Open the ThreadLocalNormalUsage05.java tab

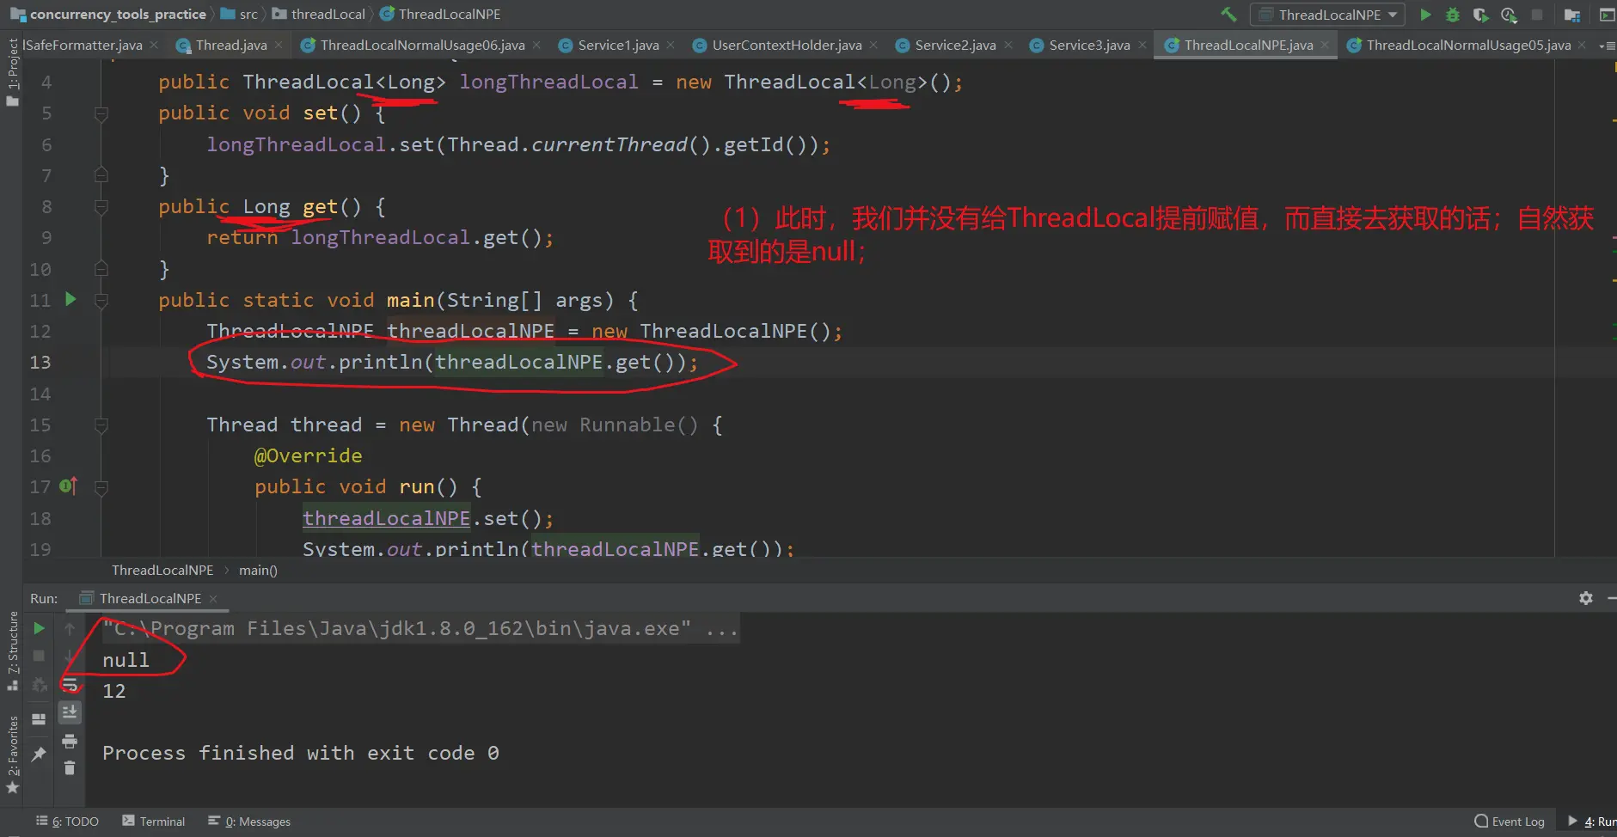coord(1468,45)
